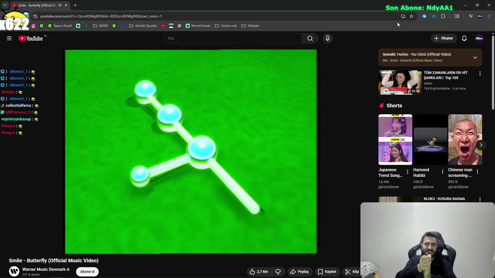Open the Shazam extension icon
The image size is (495, 278).
coord(424,16)
